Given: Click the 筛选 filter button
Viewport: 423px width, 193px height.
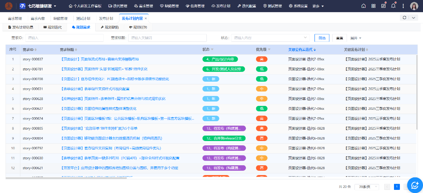Looking at the screenshot, I should pos(322,38).
